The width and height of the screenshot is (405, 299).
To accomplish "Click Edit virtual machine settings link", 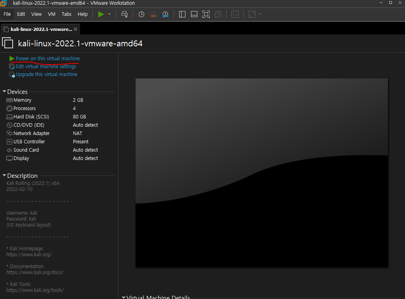I will click(46, 67).
